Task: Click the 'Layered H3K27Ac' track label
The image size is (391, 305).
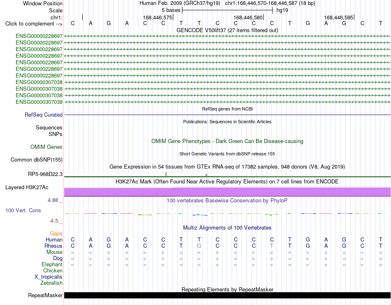Action: point(27,188)
